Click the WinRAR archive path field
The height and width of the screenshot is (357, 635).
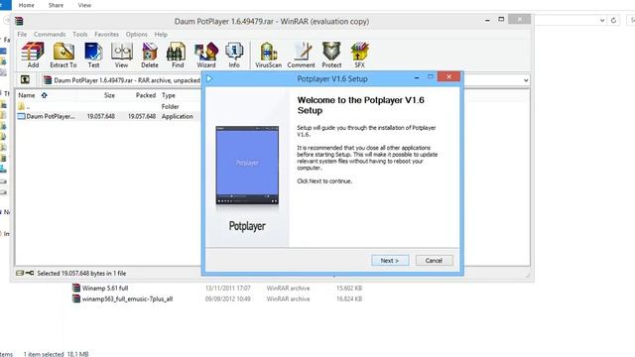121,80
